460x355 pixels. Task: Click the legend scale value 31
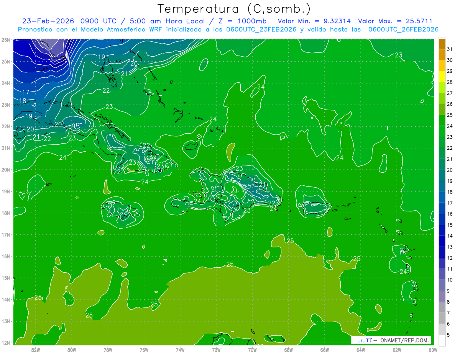coord(450,49)
